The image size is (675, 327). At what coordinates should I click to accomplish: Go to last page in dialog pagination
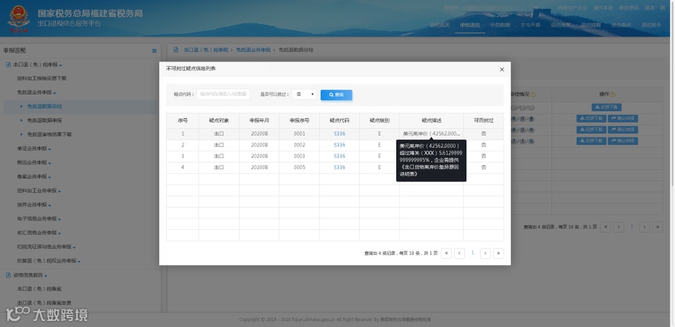click(x=498, y=254)
